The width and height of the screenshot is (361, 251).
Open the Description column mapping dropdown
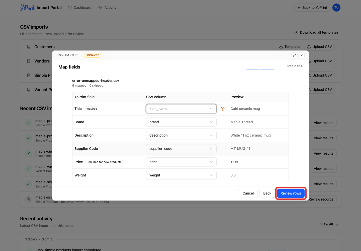click(x=181, y=135)
